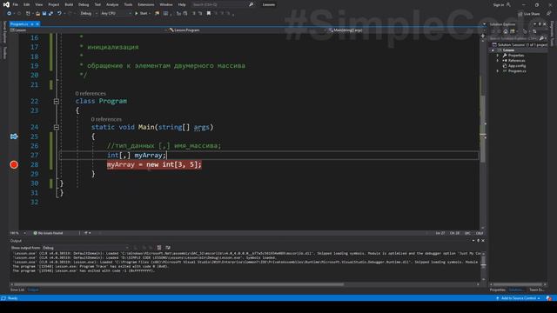Click the Start debugging button
Viewport: 557px width, 313px height.
(x=141, y=14)
